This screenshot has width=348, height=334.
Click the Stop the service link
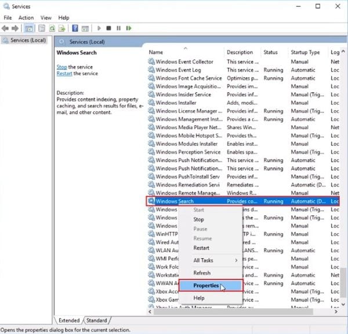[61, 67]
